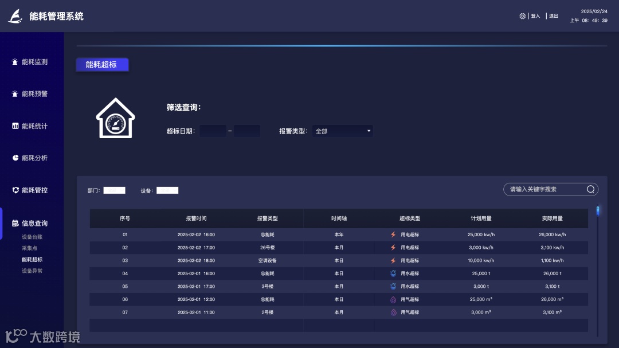619x348 pixels.
Task: Click the 2025/02/24 date in the header
Action: (x=594, y=11)
